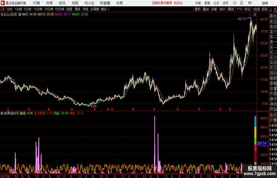The image size is (277, 178).
Task: Expand dropdown arrow next to 股票指标网 indicator
Action: (x=2, y=113)
